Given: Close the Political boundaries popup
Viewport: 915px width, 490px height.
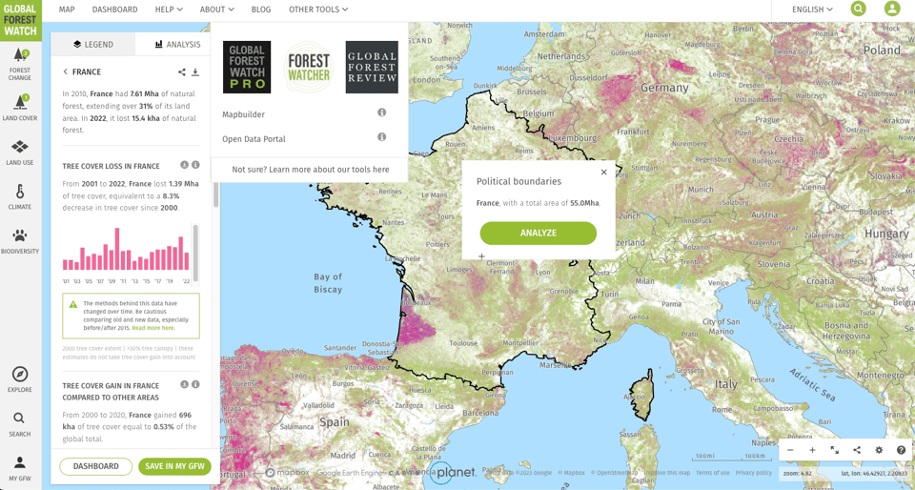Looking at the screenshot, I should (603, 173).
